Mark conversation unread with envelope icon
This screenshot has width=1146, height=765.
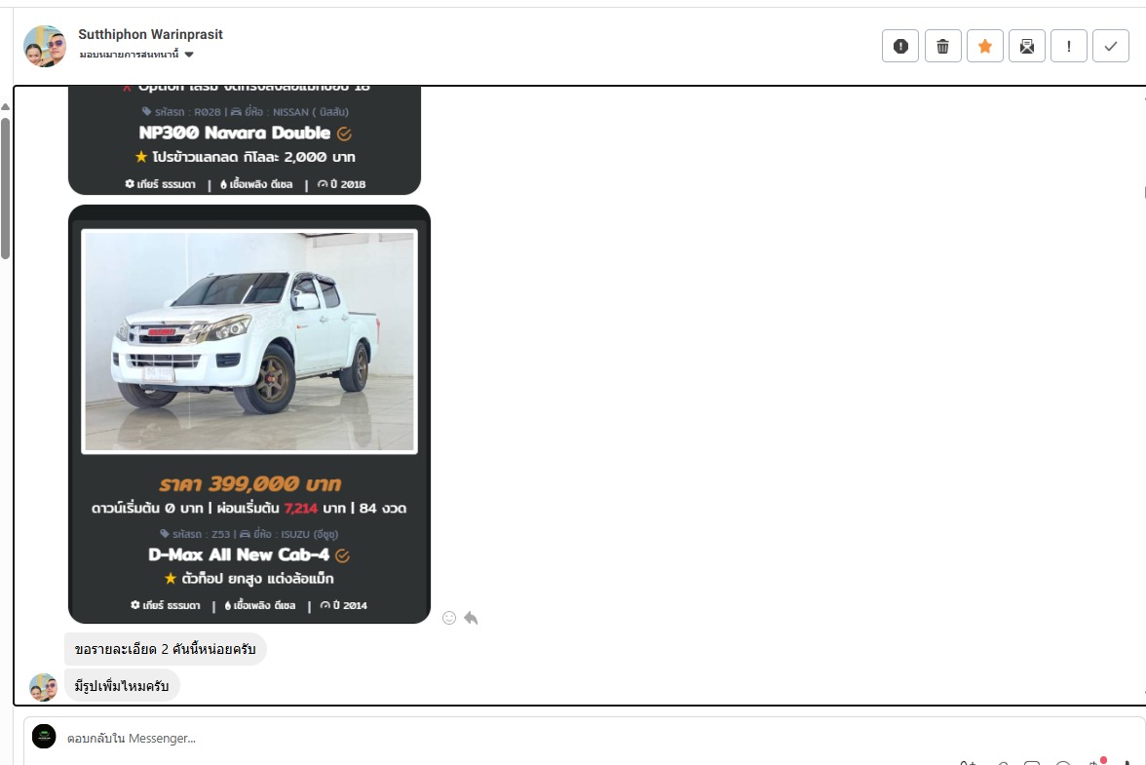point(1027,46)
